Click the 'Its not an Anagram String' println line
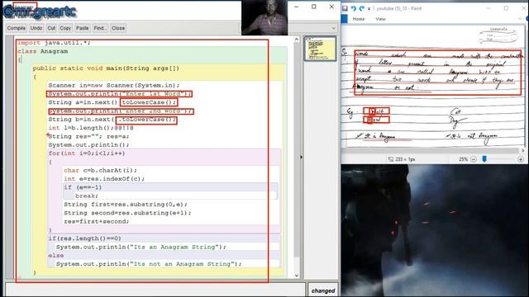 pos(149,264)
